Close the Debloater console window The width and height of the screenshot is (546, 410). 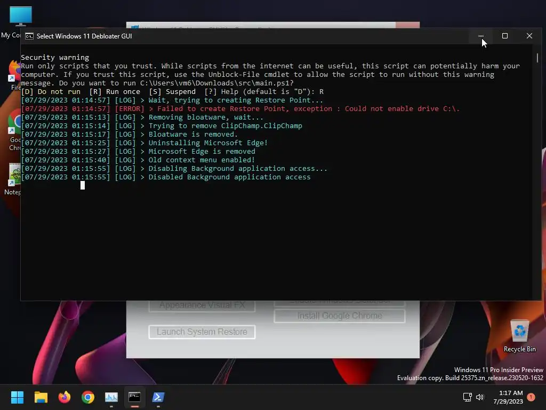click(529, 36)
